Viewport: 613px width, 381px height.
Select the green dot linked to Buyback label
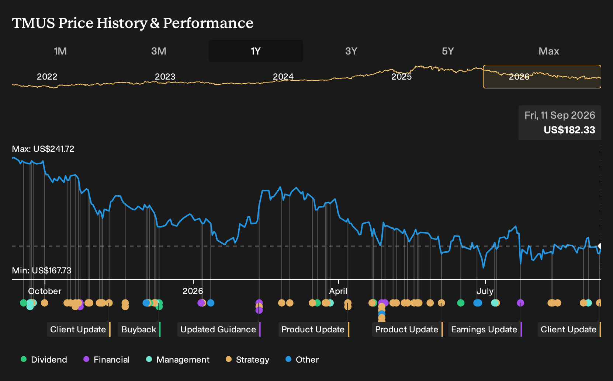(x=159, y=307)
